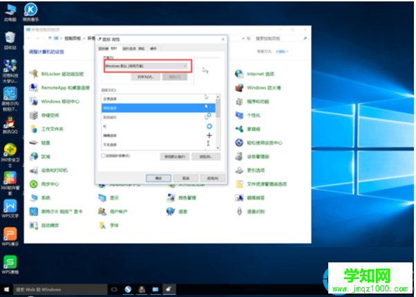Screen dimensions: 416x297
Task: Open Speech Recognition (语音识别) item
Action: [x=250, y=212]
